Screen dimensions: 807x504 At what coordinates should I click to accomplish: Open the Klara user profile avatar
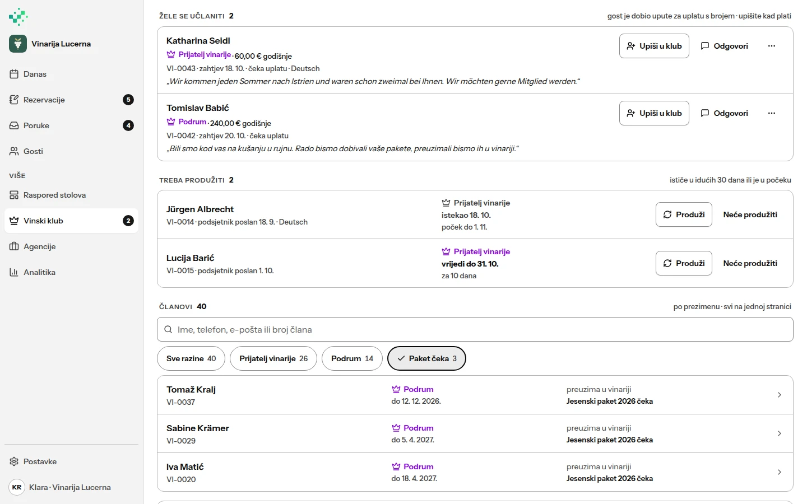(17, 487)
